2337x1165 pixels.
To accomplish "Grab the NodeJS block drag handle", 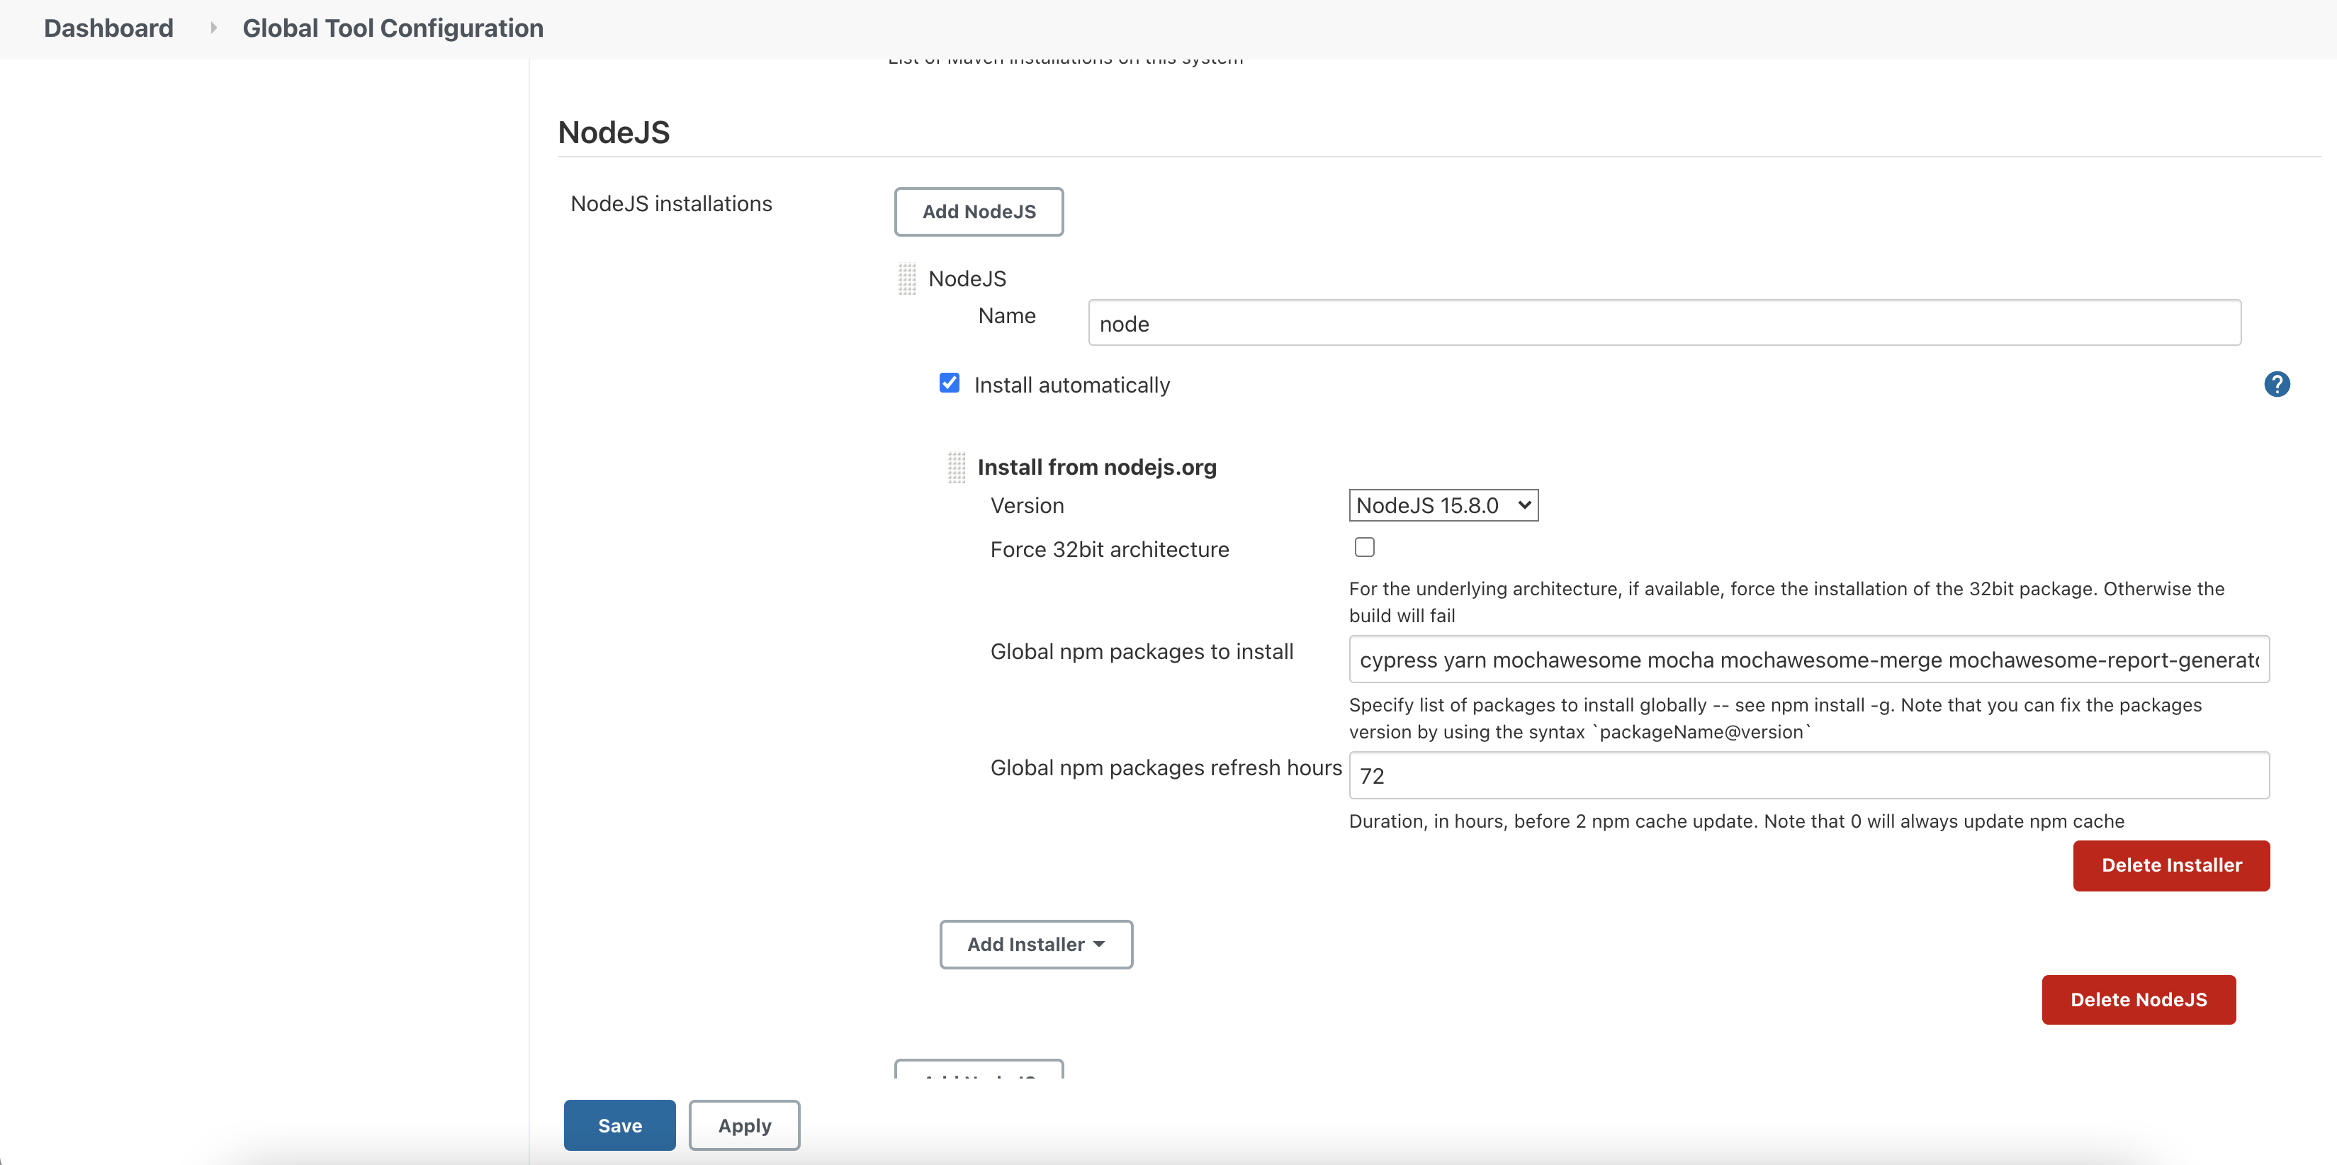I will click(906, 278).
